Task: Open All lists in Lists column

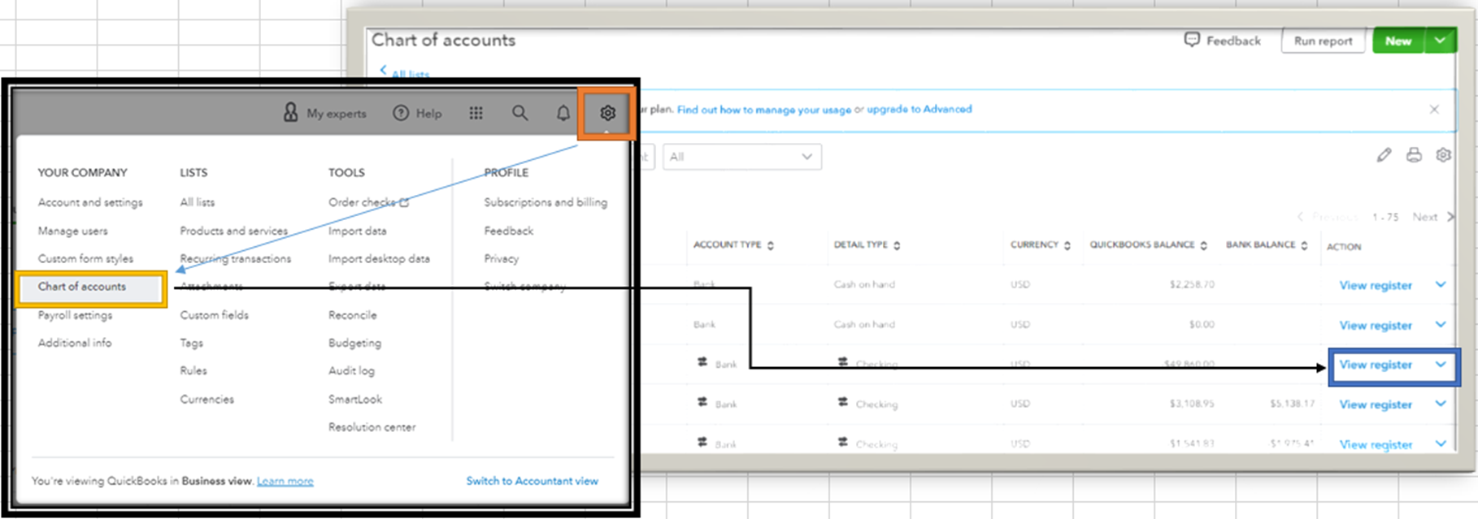Action: 198,202
